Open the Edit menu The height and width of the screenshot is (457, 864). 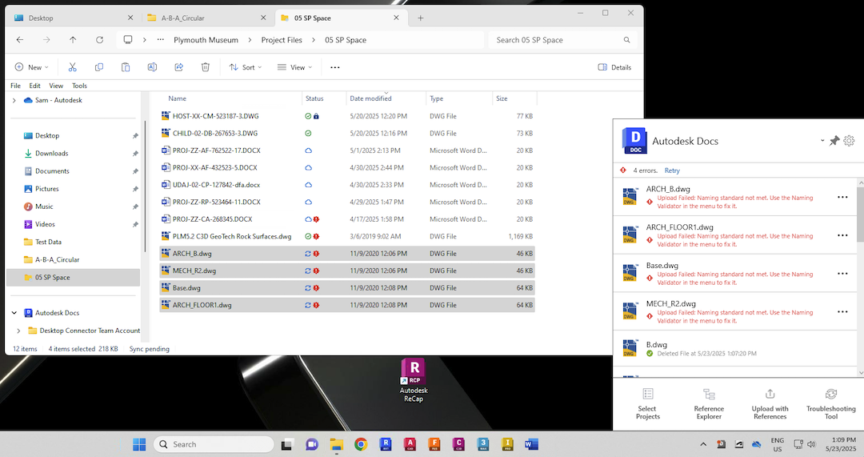[34, 86]
